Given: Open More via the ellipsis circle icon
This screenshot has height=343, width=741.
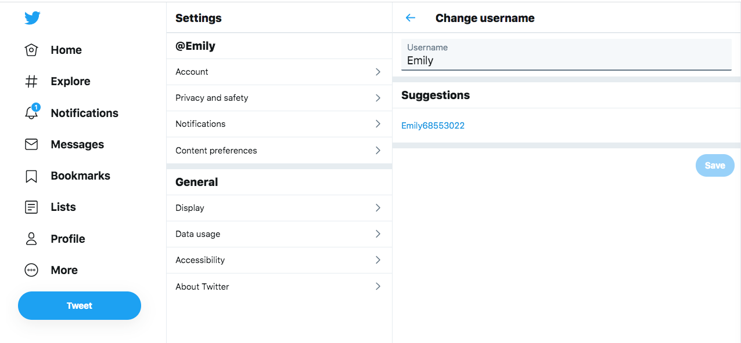Looking at the screenshot, I should click(x=31, y=270).
